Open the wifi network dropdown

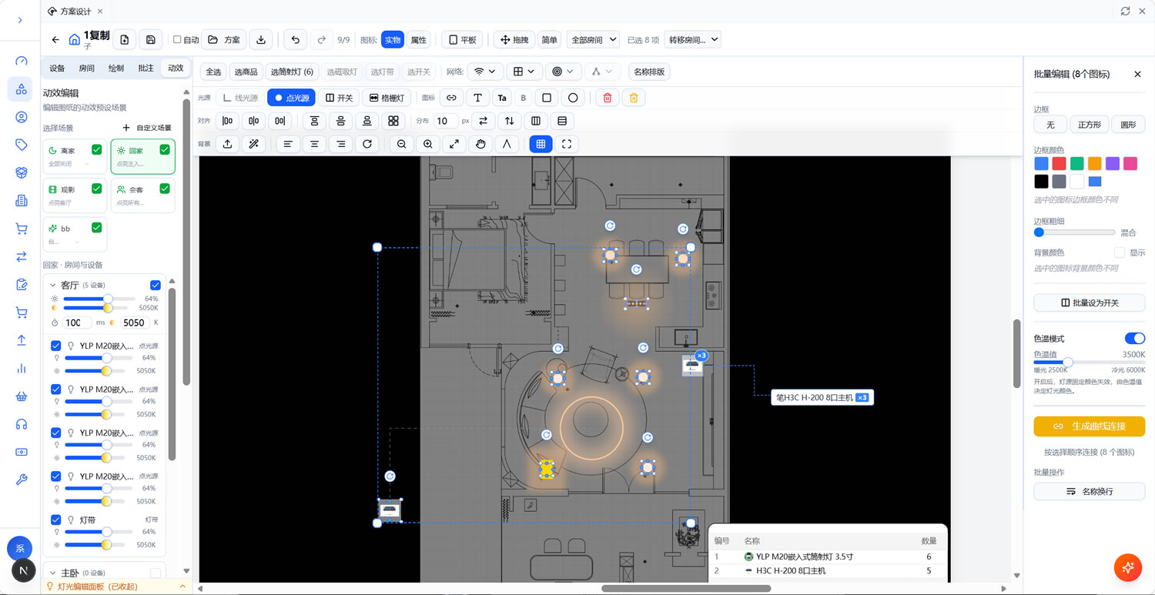tap(485, 72)
